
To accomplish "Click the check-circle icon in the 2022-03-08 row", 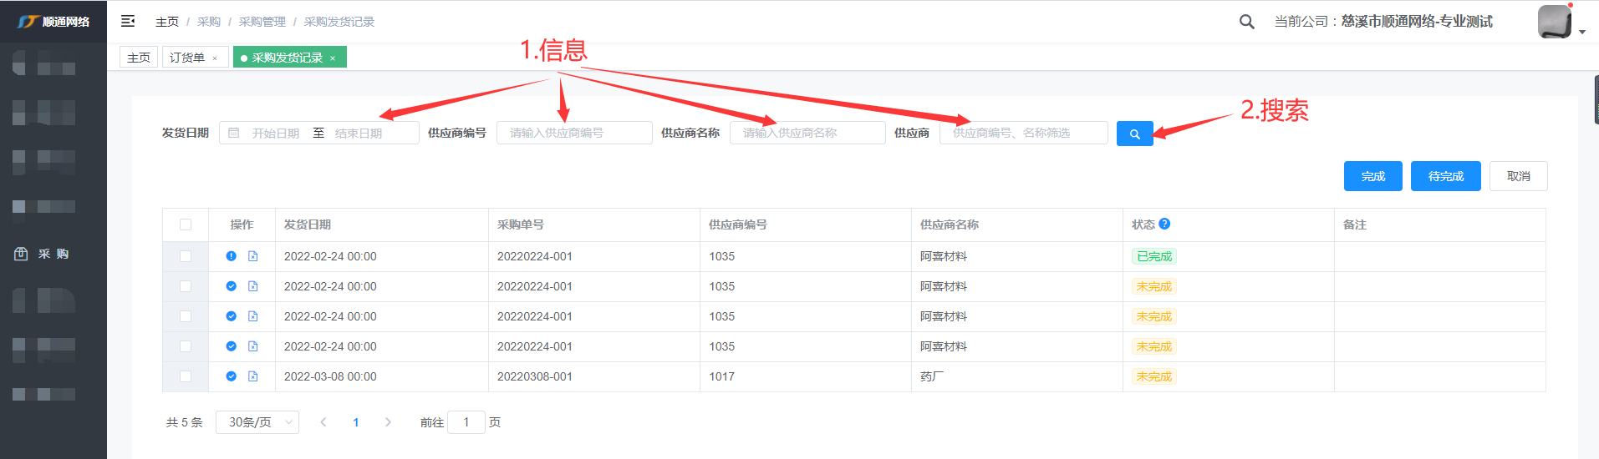I will point(231,376).
